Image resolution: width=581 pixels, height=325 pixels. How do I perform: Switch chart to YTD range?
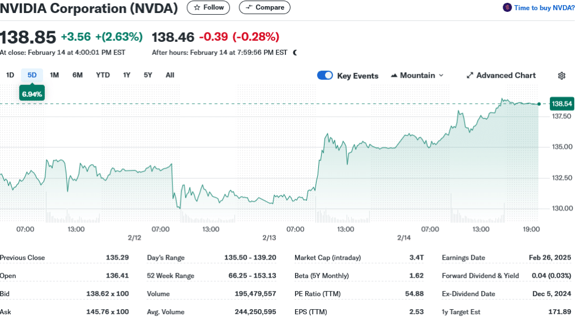coord(103,75)
